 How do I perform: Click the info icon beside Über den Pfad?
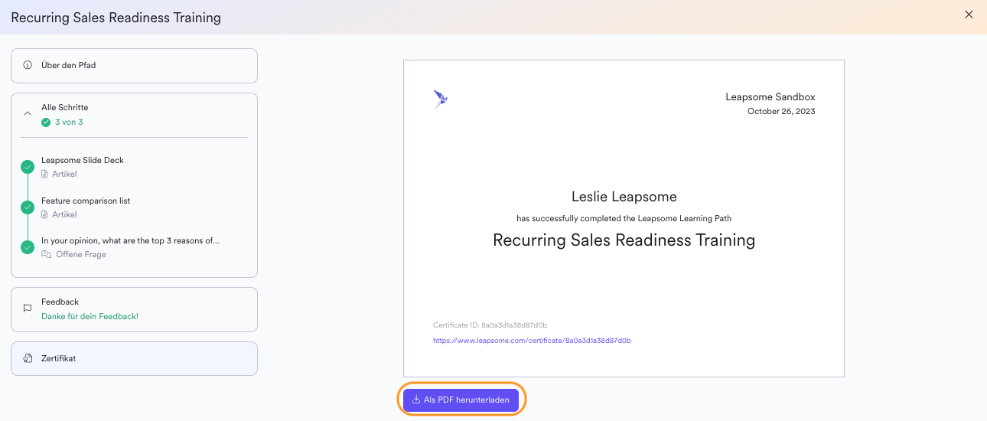(28, 66)
